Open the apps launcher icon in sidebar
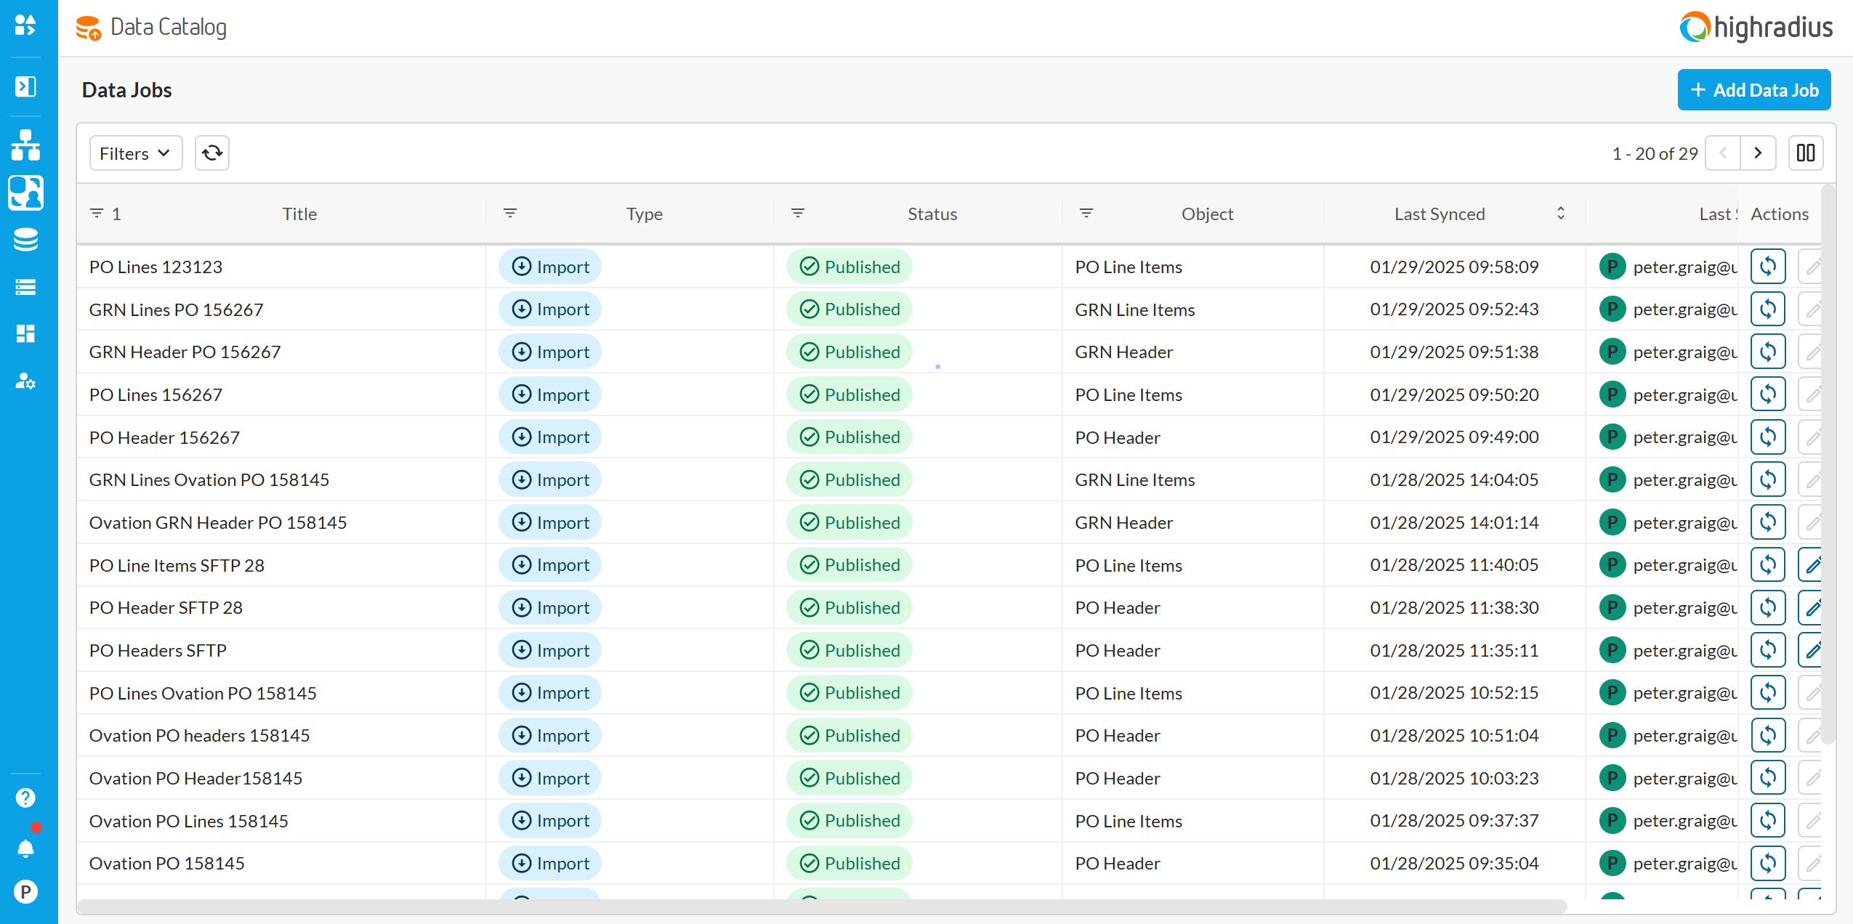 [x=25, y=25]
